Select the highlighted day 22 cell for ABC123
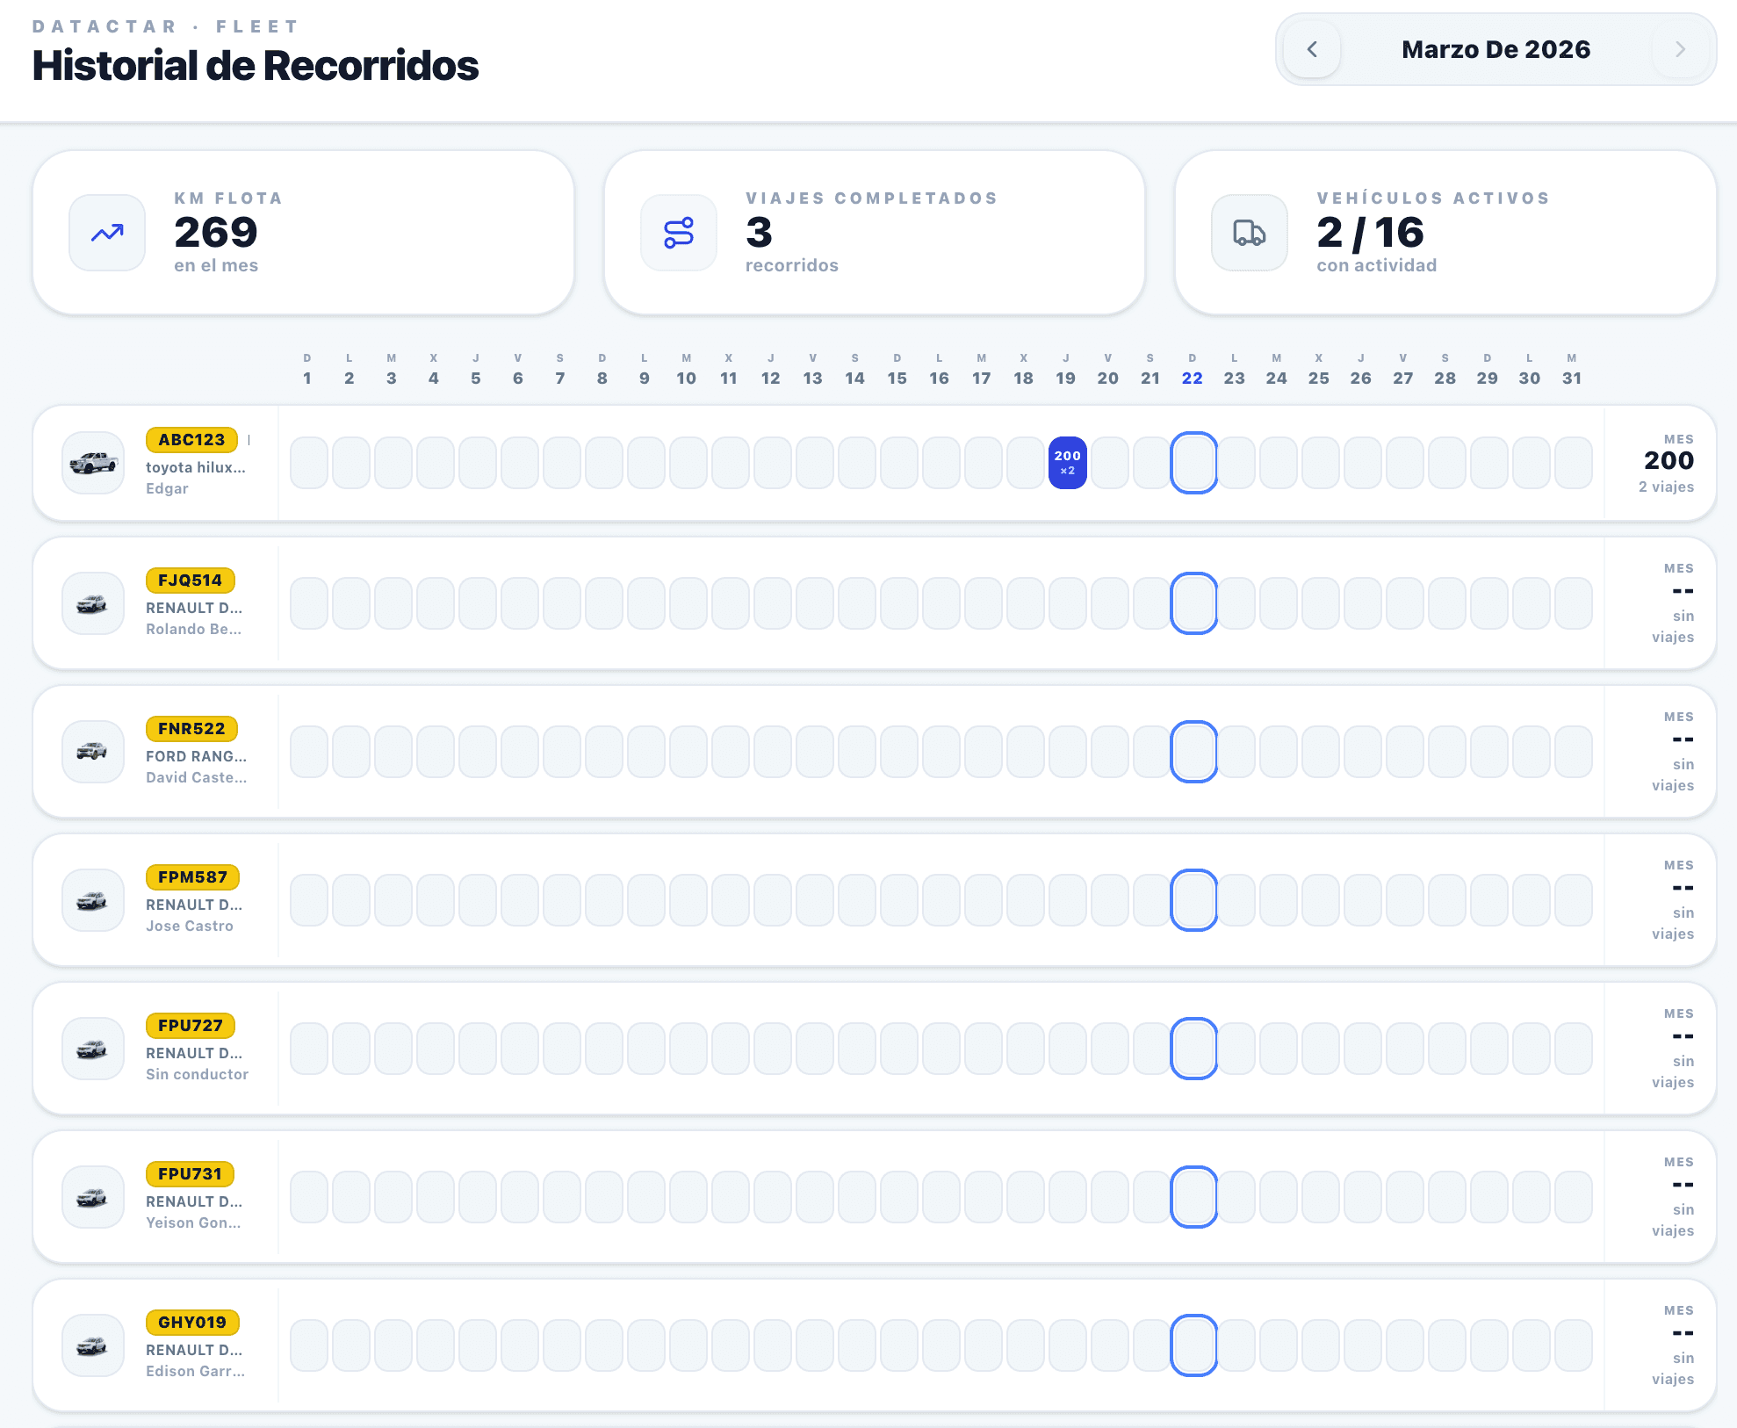 1193,463
